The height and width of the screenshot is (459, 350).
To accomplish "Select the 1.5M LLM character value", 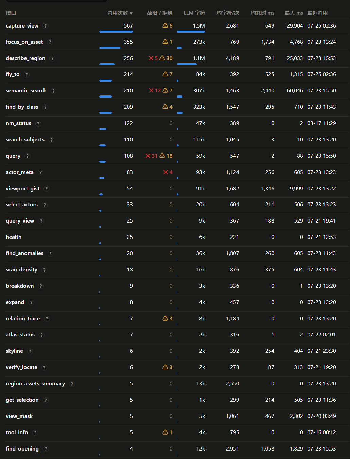I will point(199,26).
